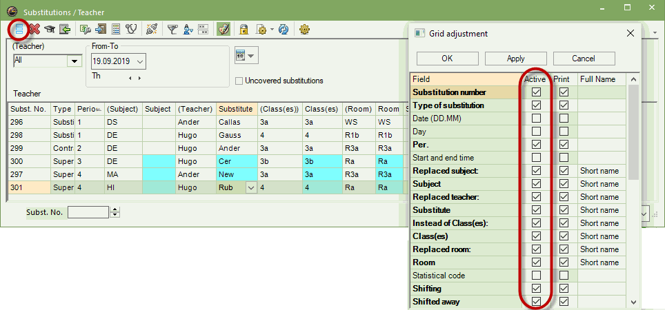Screen dimensions: 665x310
Task: Click the Substitute column header
Action: click(x=237, y=109)
